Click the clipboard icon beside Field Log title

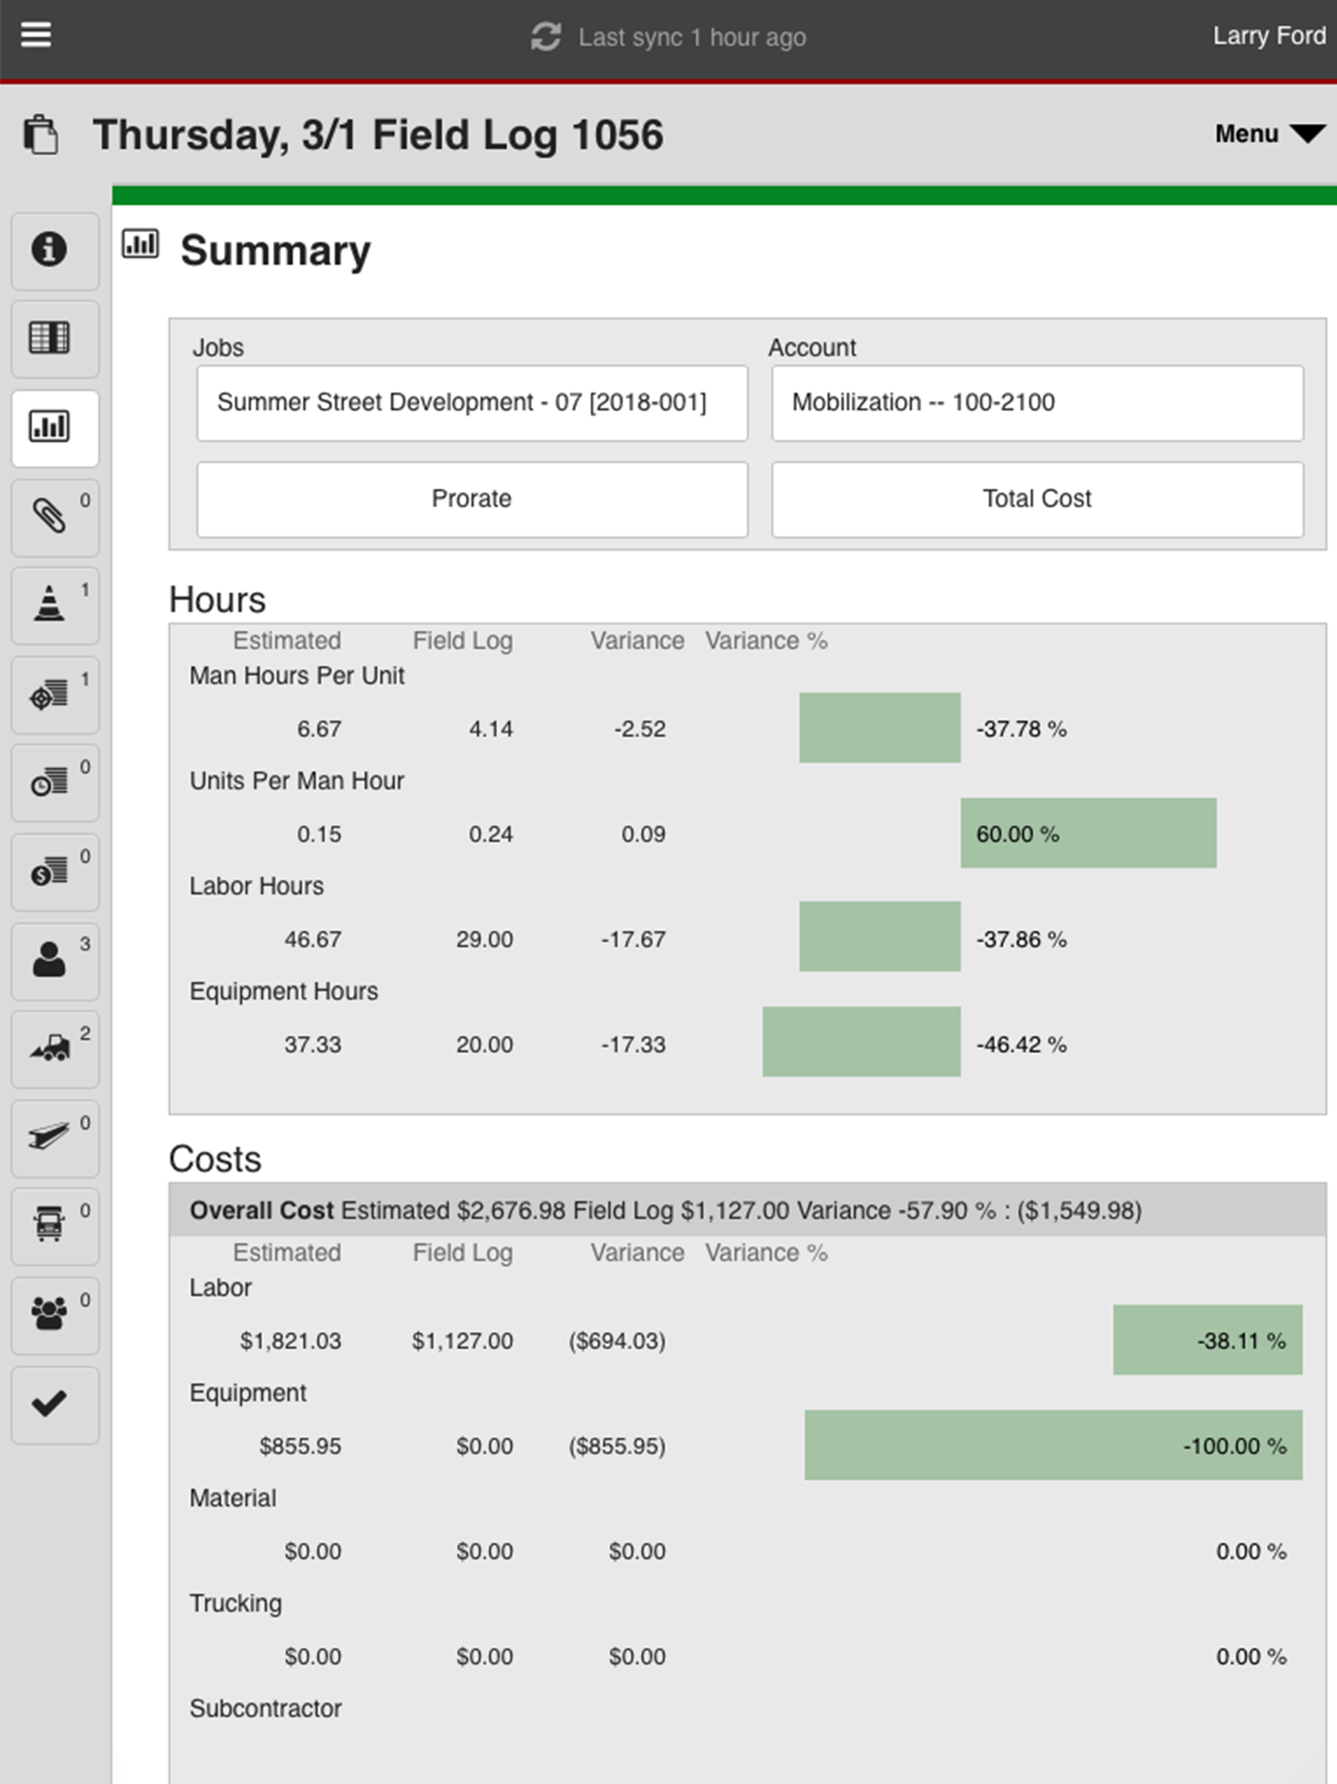[x=41, y=135]
